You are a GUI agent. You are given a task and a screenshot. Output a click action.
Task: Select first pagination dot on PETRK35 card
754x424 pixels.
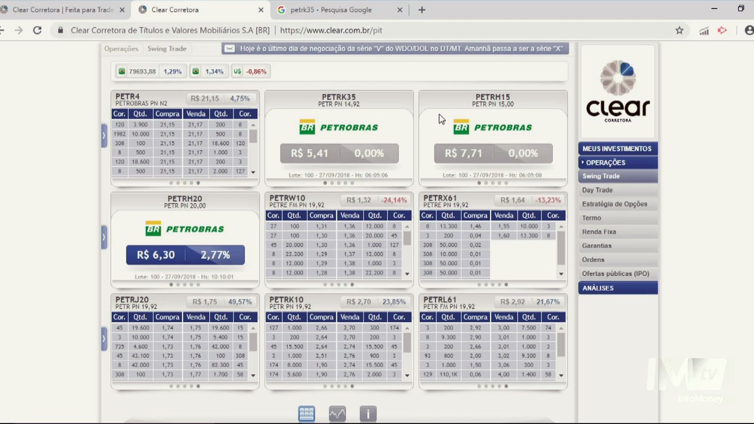325,183
